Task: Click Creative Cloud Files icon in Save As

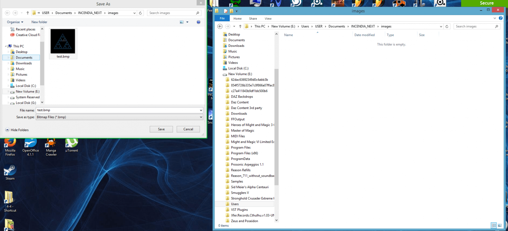Action: coord(12,35)
